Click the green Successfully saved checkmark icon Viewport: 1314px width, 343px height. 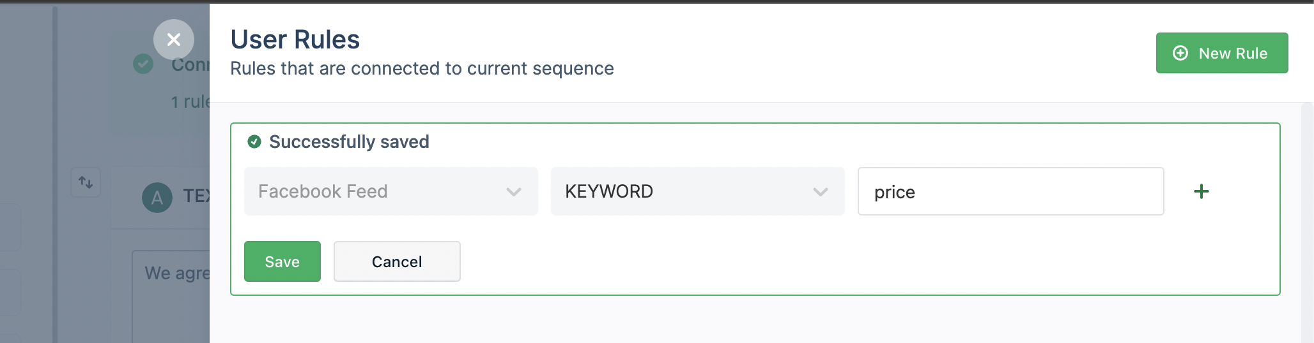(254, 142)
